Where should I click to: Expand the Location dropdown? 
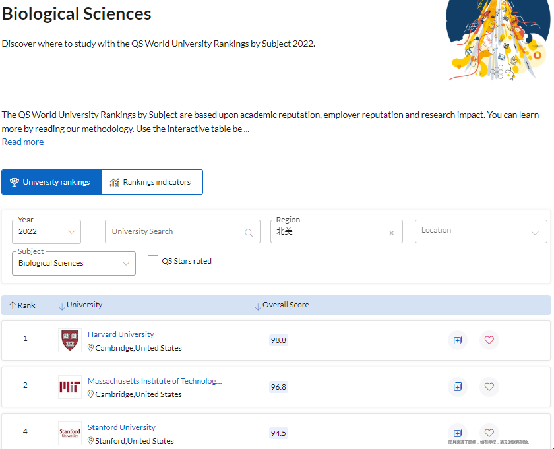[x=480, y=231]
